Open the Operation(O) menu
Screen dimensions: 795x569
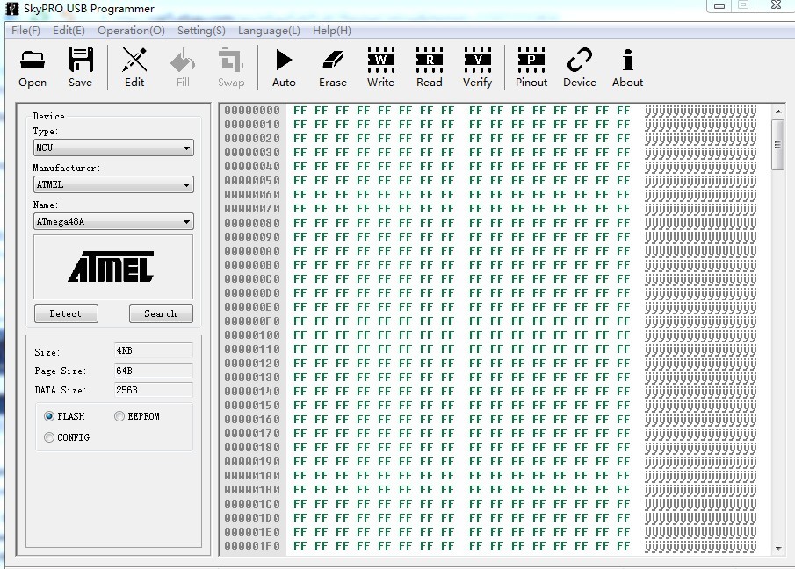tap(131, 31)
